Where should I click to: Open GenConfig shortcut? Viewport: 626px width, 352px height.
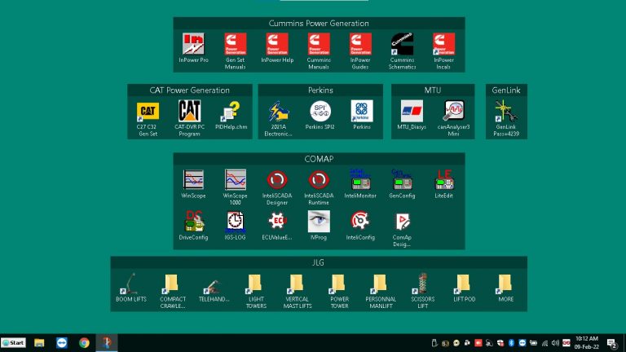coord(402,179)
